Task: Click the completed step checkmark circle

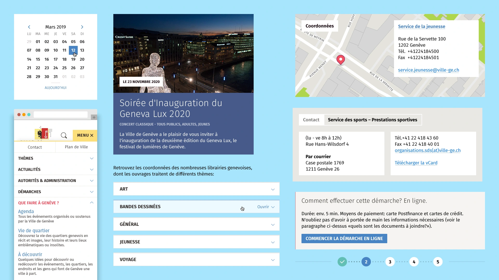Action: 342,262
